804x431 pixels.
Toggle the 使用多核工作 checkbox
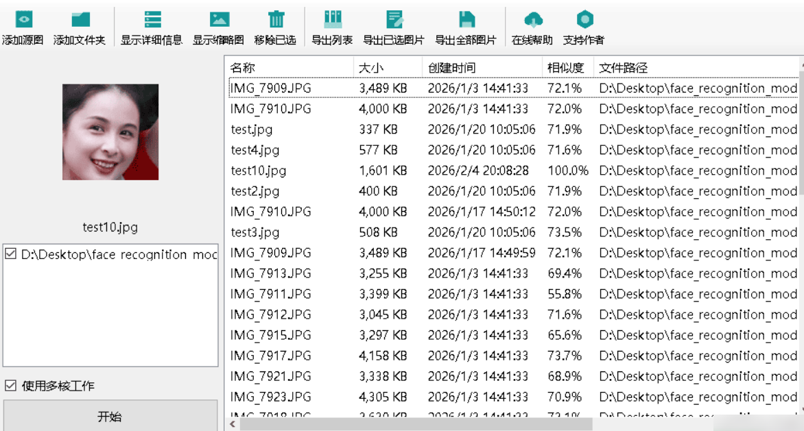[x=10, y=386]
